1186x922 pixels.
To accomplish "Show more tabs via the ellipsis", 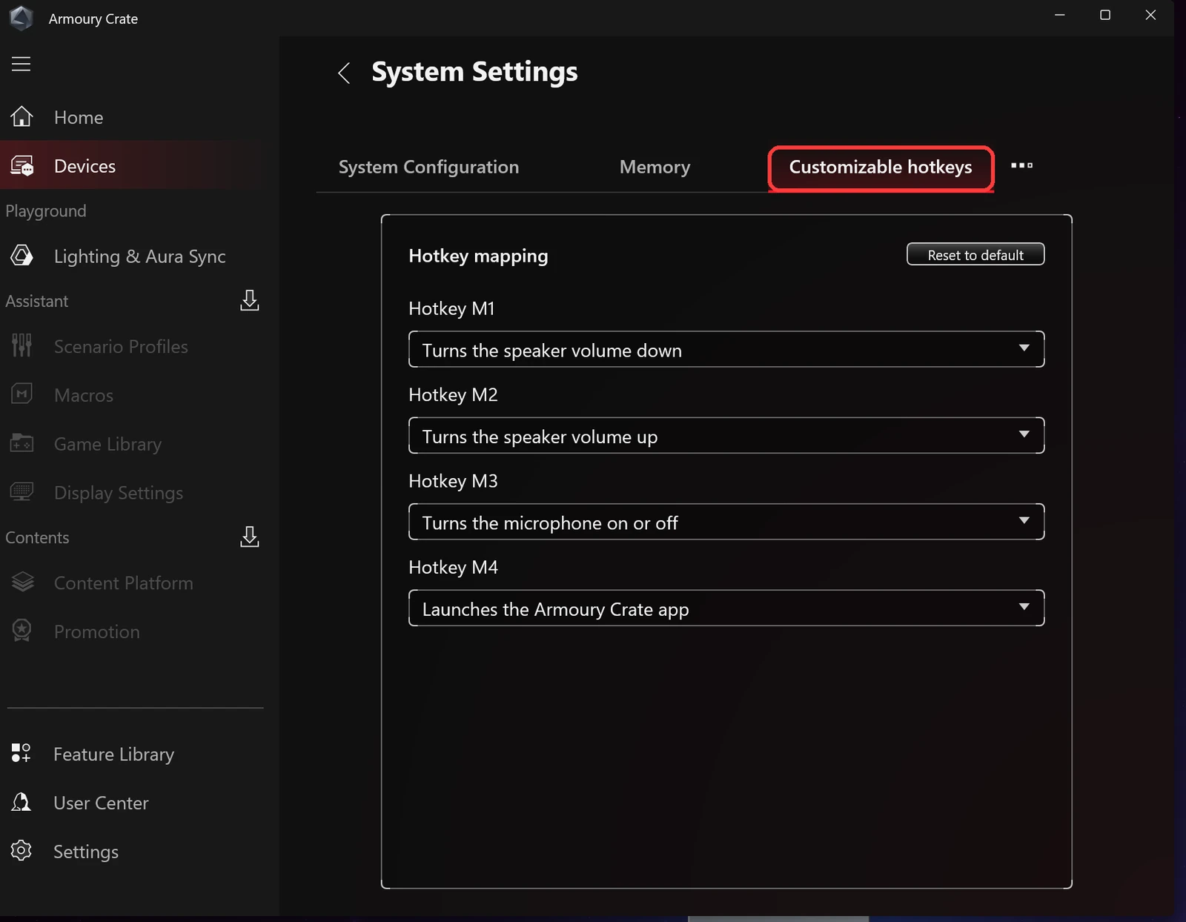I will (1021, 165).
